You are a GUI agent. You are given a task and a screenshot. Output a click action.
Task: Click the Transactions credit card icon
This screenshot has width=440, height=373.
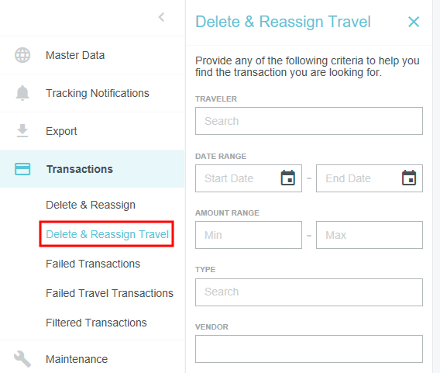[22, 169]
